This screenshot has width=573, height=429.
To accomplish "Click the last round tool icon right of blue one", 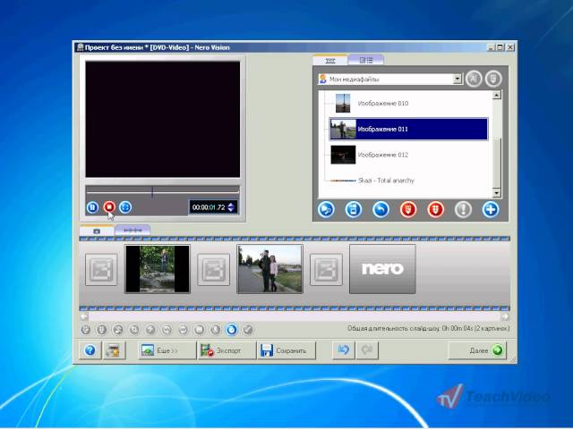I will (x=248, y=330).
